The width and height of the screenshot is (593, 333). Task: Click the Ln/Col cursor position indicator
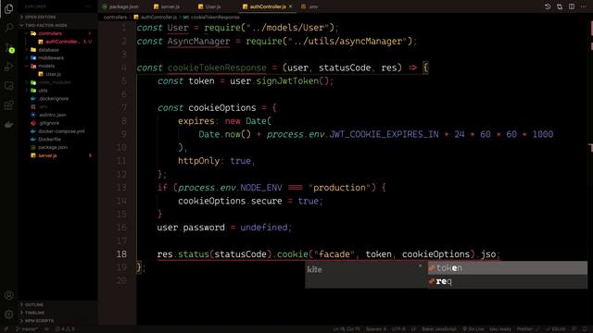[x=347, y=329]
